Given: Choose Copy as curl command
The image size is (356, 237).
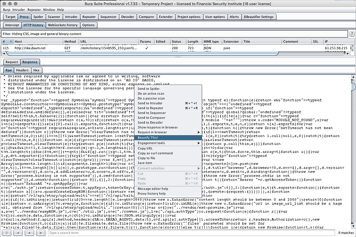Looking at the screenshot, I should pos(168,153).
